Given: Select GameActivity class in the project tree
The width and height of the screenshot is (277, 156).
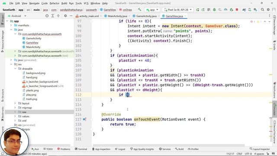Looking at the screenshot, I should coord(34,39).
